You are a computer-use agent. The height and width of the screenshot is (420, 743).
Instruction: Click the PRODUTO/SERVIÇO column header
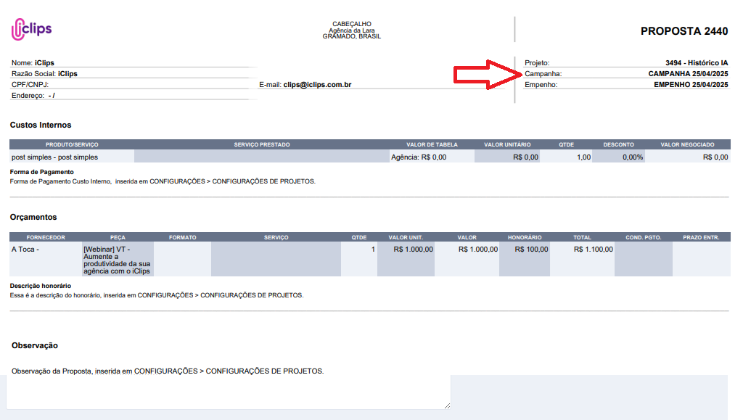point(72,145)
